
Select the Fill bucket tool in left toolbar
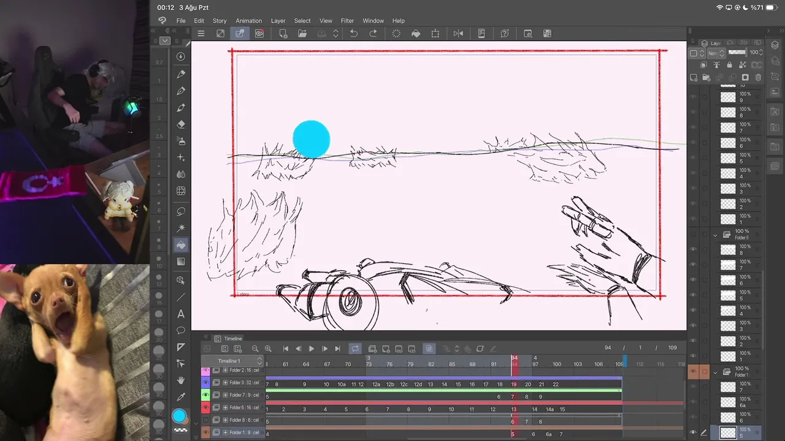(181, 245)
